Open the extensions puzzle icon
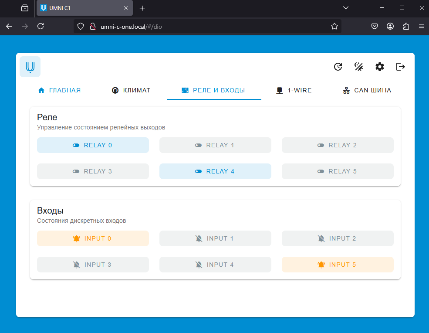The width and height of the screenshot is (429, 333). (x=406, y=26)
